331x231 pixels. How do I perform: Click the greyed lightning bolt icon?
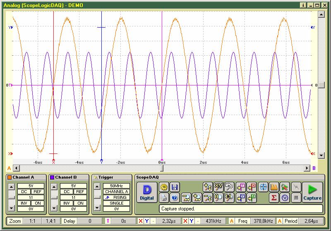(x=296, y=187)
